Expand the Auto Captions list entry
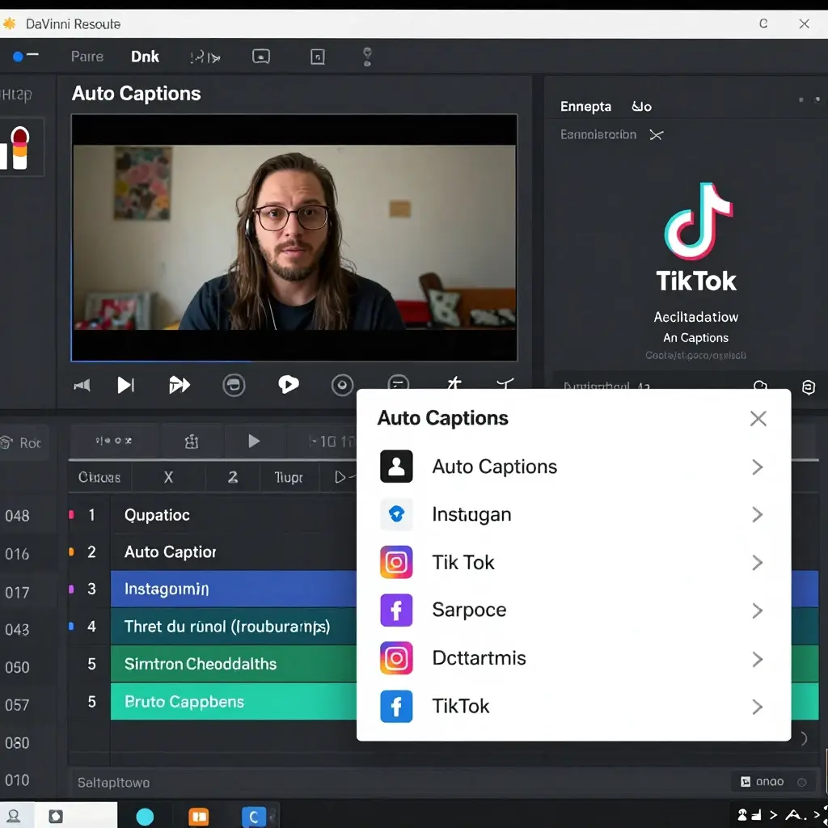The width and height of the screenshot is (828, 828). 758,467
